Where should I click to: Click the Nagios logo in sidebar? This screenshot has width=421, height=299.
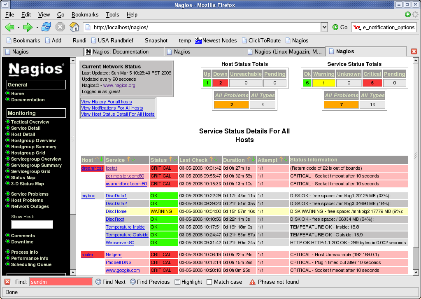click(x=36, y=69)
